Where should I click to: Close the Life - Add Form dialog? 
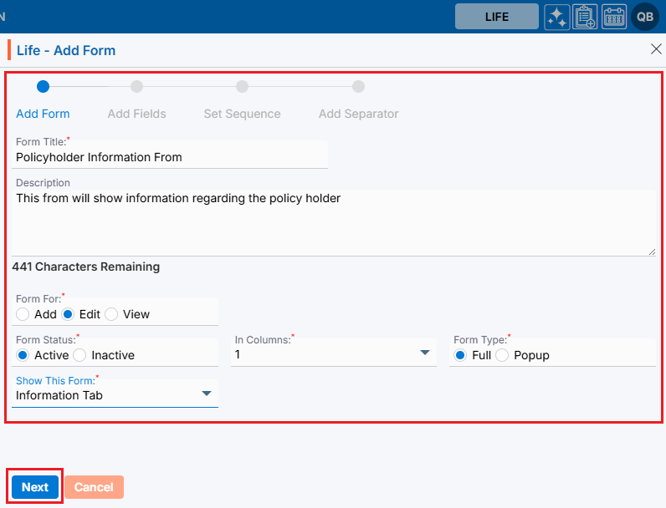[x=656, y=49]
